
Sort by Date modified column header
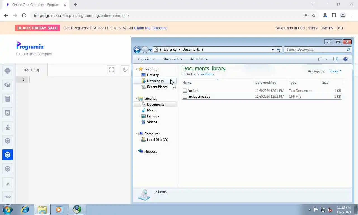[x=270, y=83]
